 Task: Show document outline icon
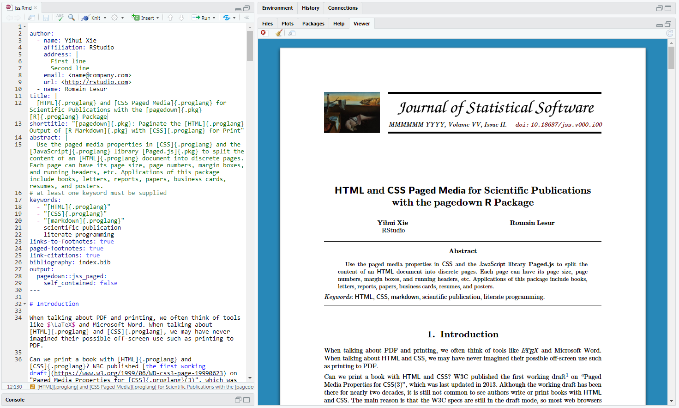246,18
